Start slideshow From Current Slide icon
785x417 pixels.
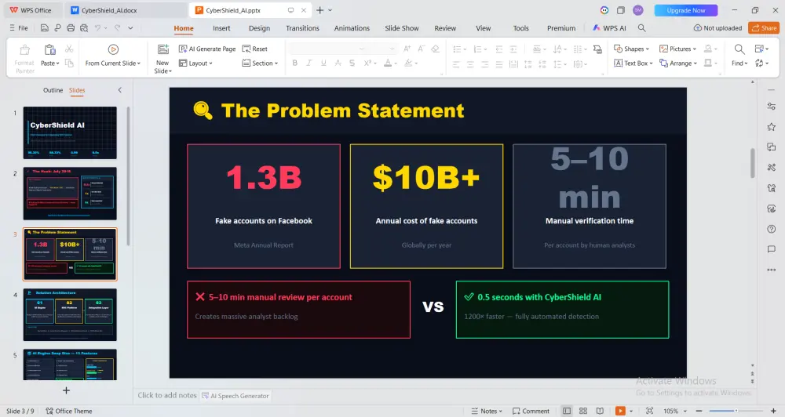pos(113,49)
